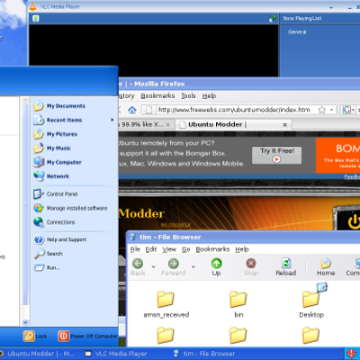Go to Home folder

click(326, 267)
